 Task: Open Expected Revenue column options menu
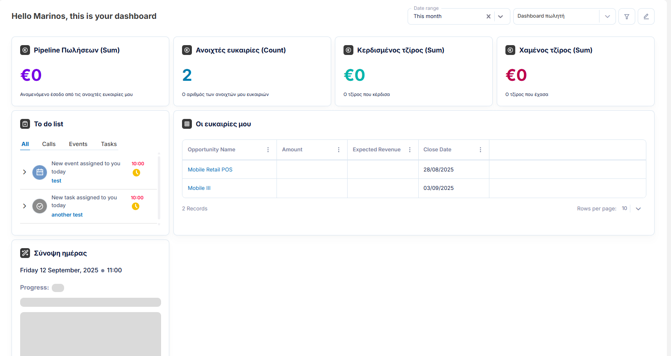(x=410, y=150)
